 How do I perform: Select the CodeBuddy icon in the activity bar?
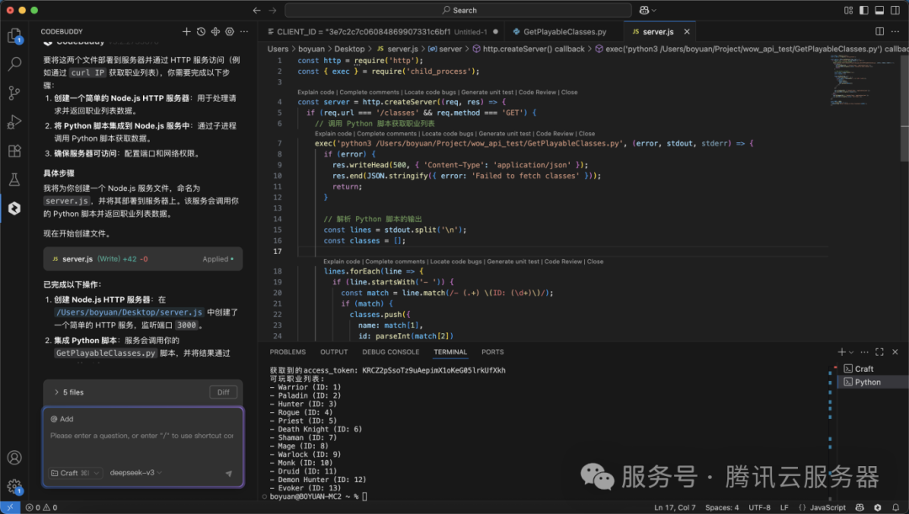(14, 208)
